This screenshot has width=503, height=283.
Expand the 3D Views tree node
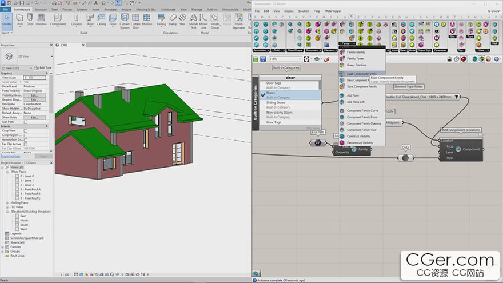tap(7, 208)
